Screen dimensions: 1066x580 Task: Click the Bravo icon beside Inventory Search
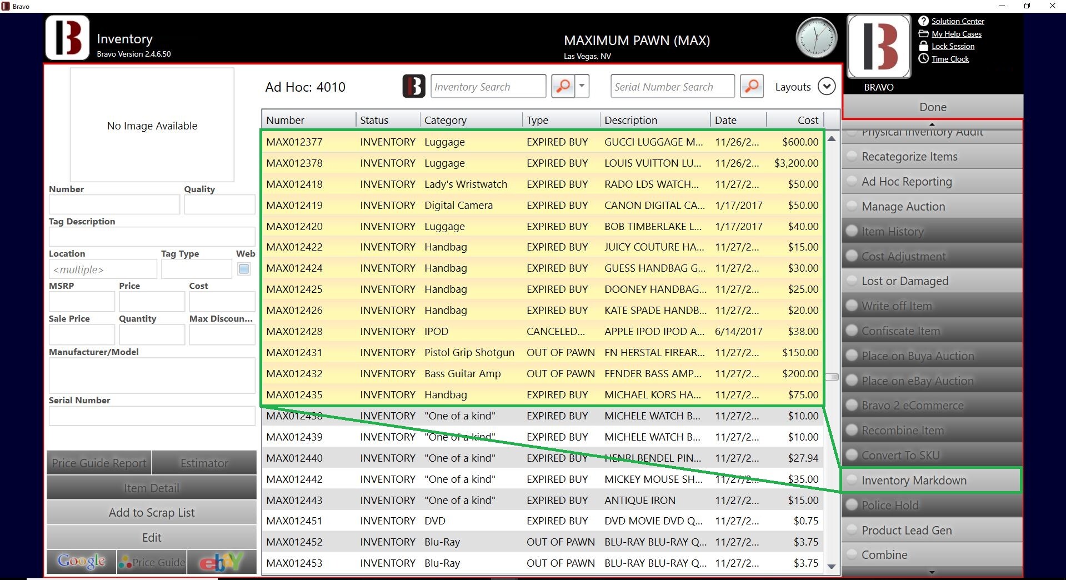pyautogui.click(x=414, y=86)
